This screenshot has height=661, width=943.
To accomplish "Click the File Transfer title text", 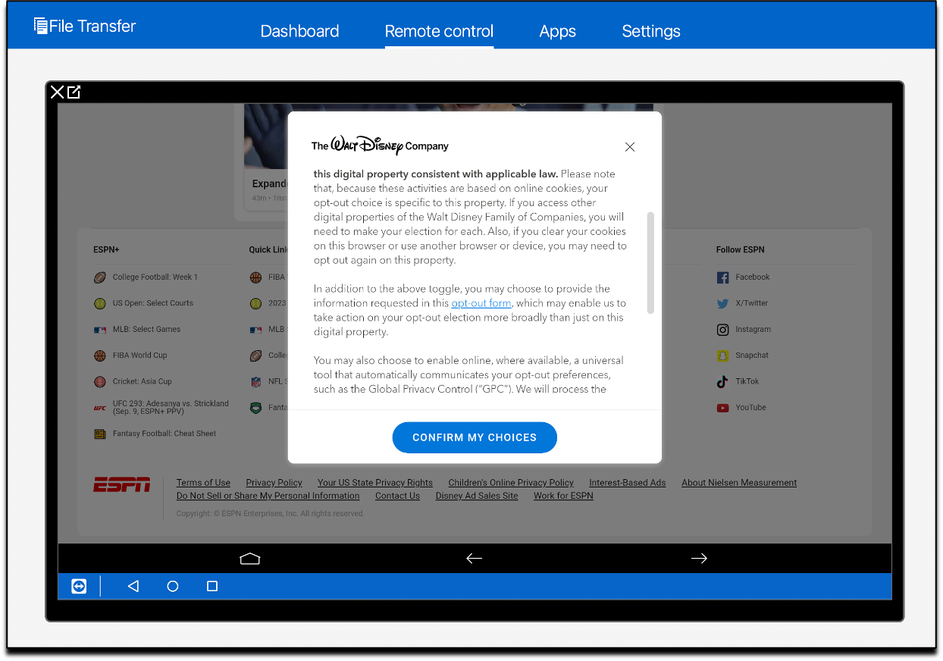I will (92, 26).
